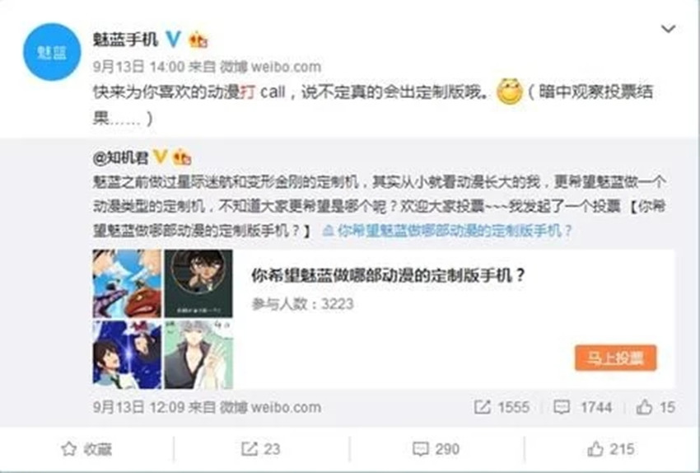Open original post's 1744 comments

coord(582,407)
